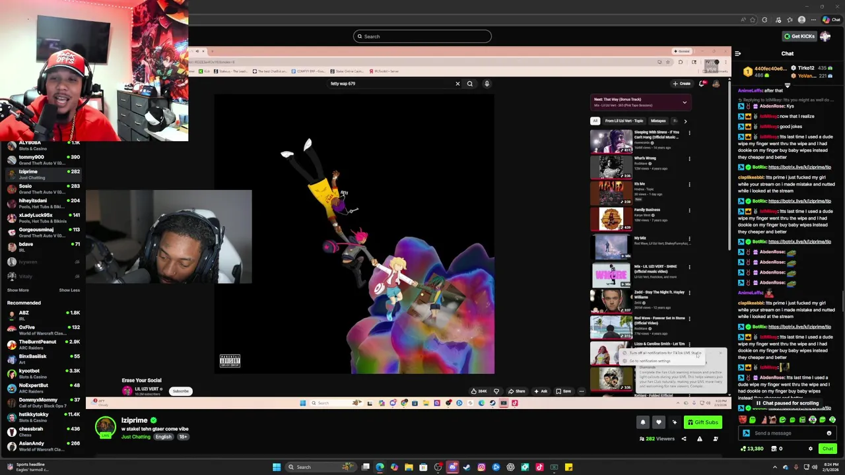Activate YouTube voice search microphone

tap(487, 84)
